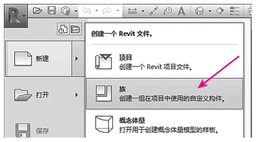
Task: Click the Undo arrow icon
Action: 87,11
